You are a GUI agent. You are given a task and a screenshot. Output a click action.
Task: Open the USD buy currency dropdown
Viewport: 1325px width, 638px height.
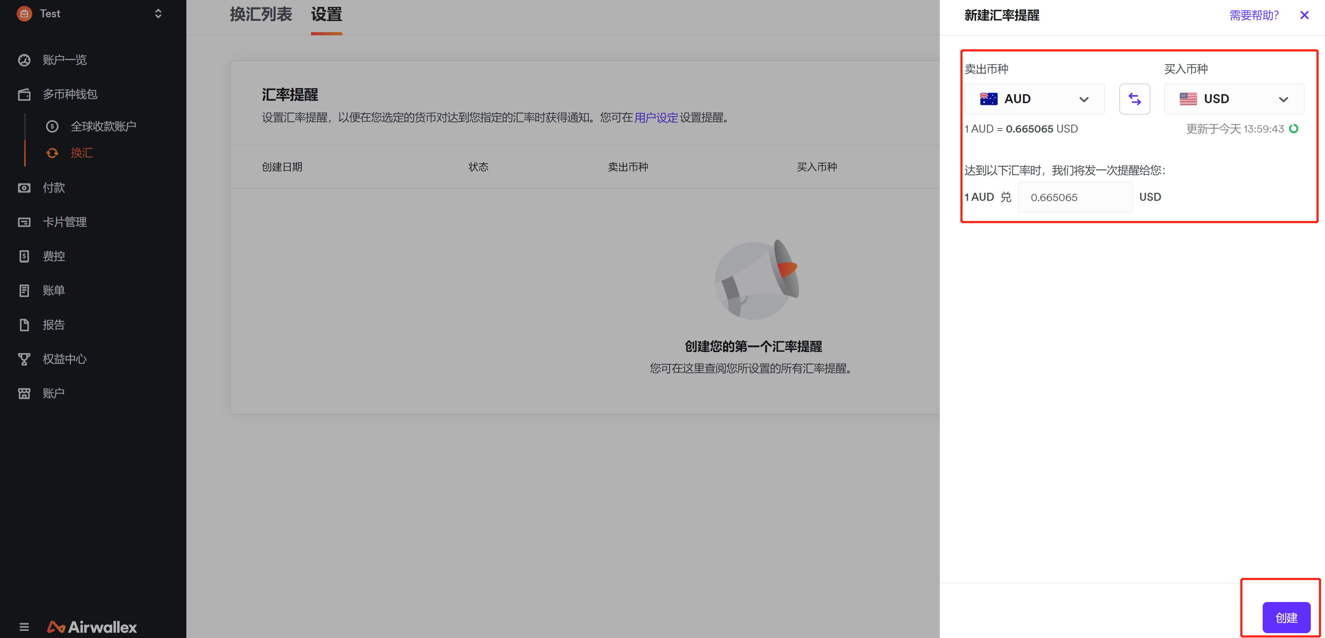1234,99
